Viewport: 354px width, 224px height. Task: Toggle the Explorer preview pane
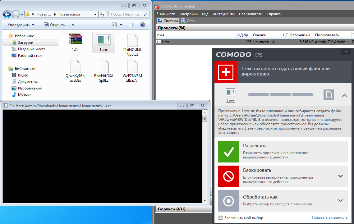[x=131, y=25]
